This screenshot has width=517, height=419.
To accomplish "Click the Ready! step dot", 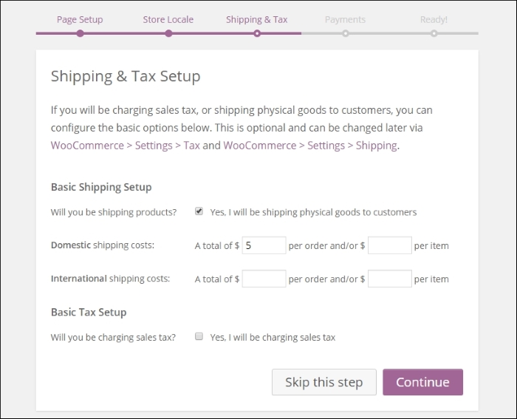I will coord(434,33).
